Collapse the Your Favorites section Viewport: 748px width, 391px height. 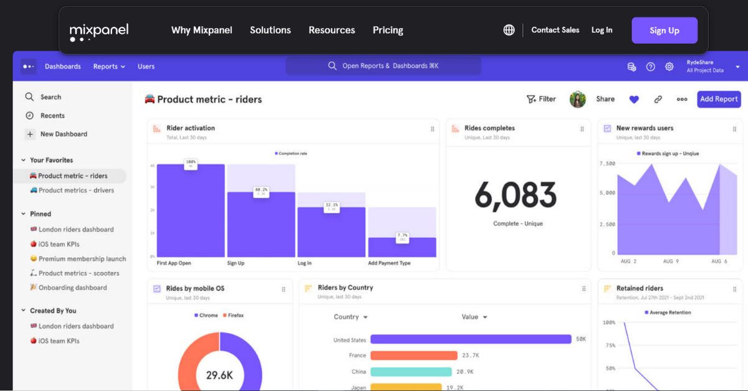tap(24, 160)
